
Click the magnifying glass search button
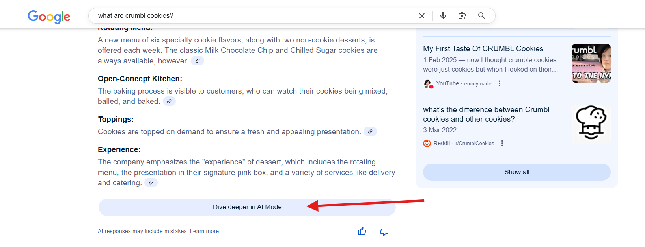coord(481,16)
